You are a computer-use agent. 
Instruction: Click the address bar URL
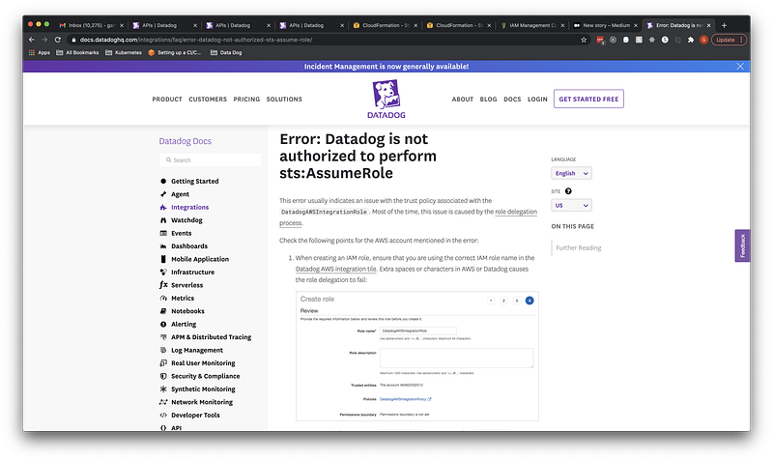tap(196, 40)
